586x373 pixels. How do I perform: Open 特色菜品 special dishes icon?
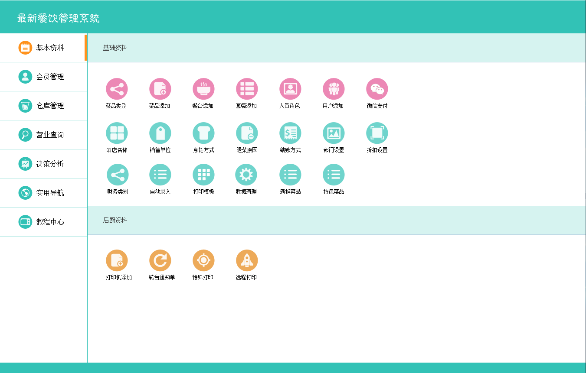coord(334,175)
